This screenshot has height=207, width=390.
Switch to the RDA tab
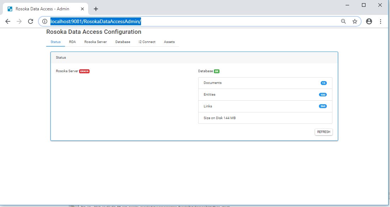tap(72, 42)
